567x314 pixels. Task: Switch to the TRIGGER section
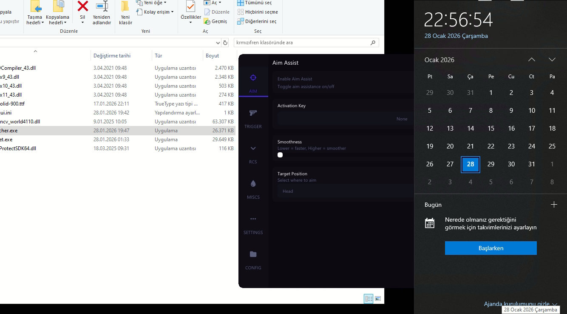click(x=253, y=118)
